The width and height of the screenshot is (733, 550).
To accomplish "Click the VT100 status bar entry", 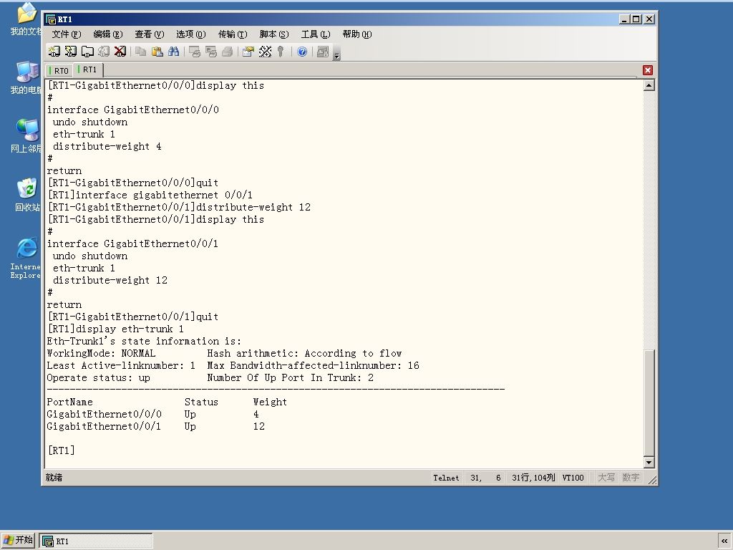I will coord(573,478).
